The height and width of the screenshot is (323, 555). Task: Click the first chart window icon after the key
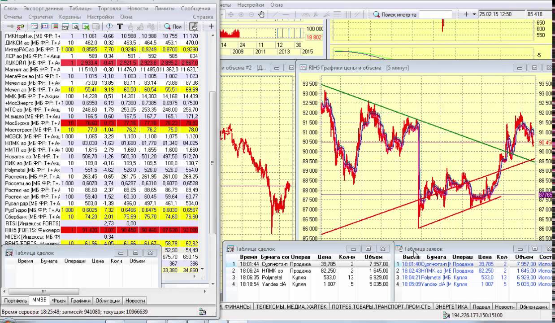click(x=34, y=26)
